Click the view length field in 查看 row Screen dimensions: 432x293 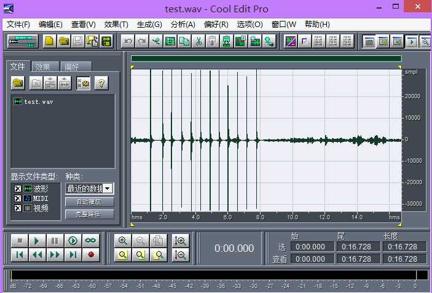(404, 259)
